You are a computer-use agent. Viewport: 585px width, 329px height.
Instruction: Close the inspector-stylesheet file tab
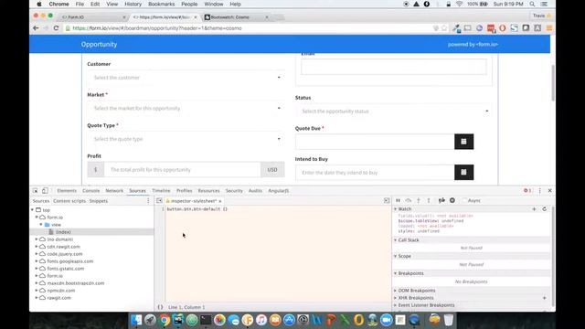219,201
